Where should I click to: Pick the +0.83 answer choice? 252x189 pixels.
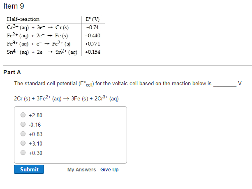[x=23, y=134]
